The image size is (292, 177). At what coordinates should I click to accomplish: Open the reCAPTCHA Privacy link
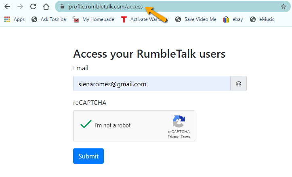pos(173,137)
